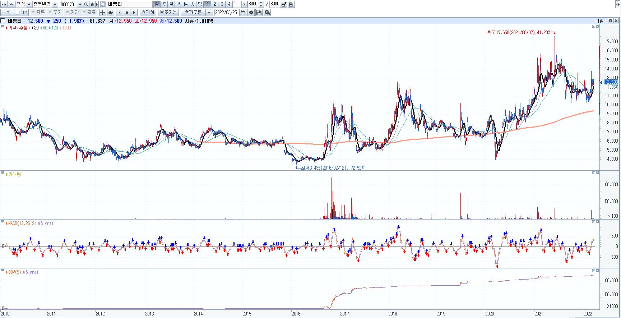The height and width of the screenshot is (318, 621).
Task: Minimize the OBV panel using its small icon
Action: click(594, 271)
